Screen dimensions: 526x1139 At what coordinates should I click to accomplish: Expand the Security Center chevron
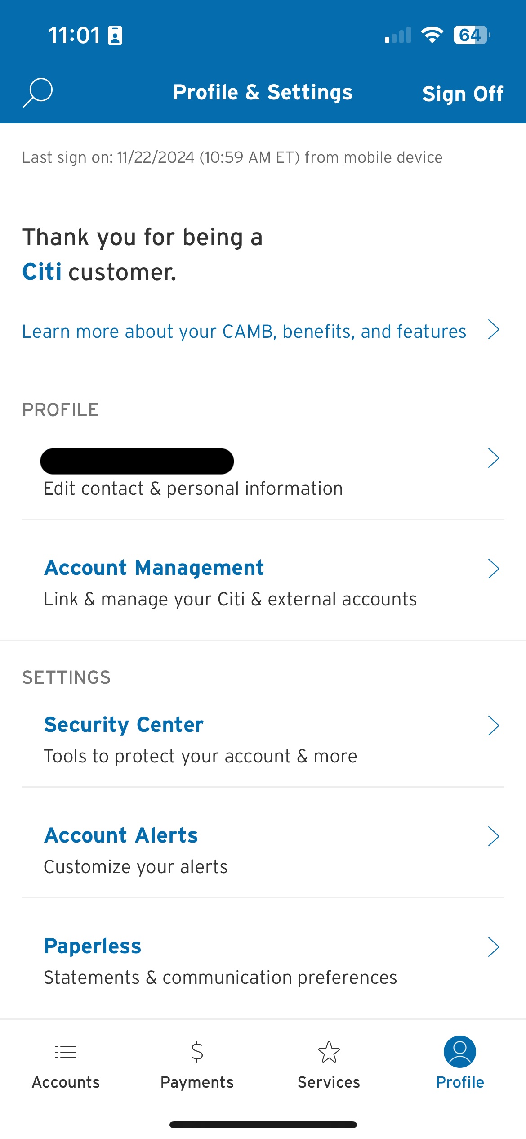tap(494, 726)
